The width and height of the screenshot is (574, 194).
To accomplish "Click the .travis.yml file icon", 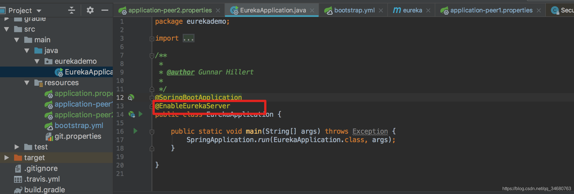I will click(x=18, y=179).
